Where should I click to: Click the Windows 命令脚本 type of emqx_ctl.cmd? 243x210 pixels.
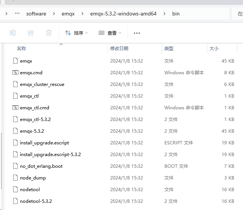click(x=184, y=108)
